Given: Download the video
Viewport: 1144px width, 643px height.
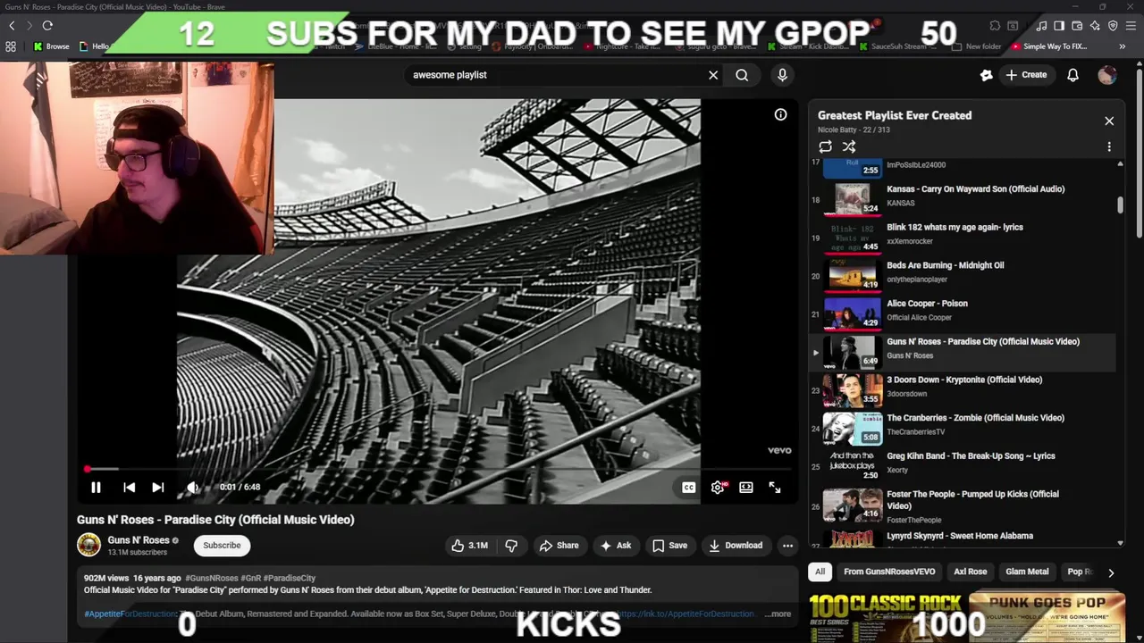Looking at the screenshot, I should (736, 546).
